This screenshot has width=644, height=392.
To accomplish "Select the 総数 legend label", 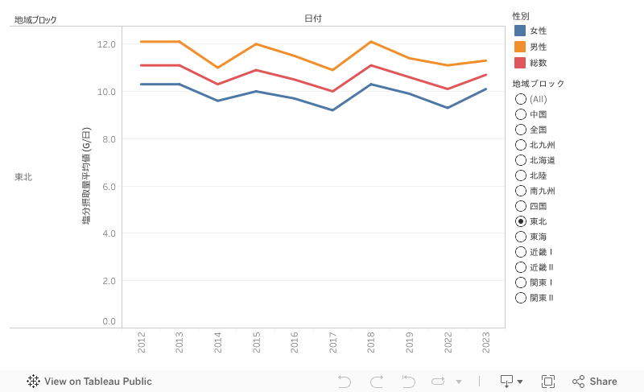I will (x=538, y=63).
